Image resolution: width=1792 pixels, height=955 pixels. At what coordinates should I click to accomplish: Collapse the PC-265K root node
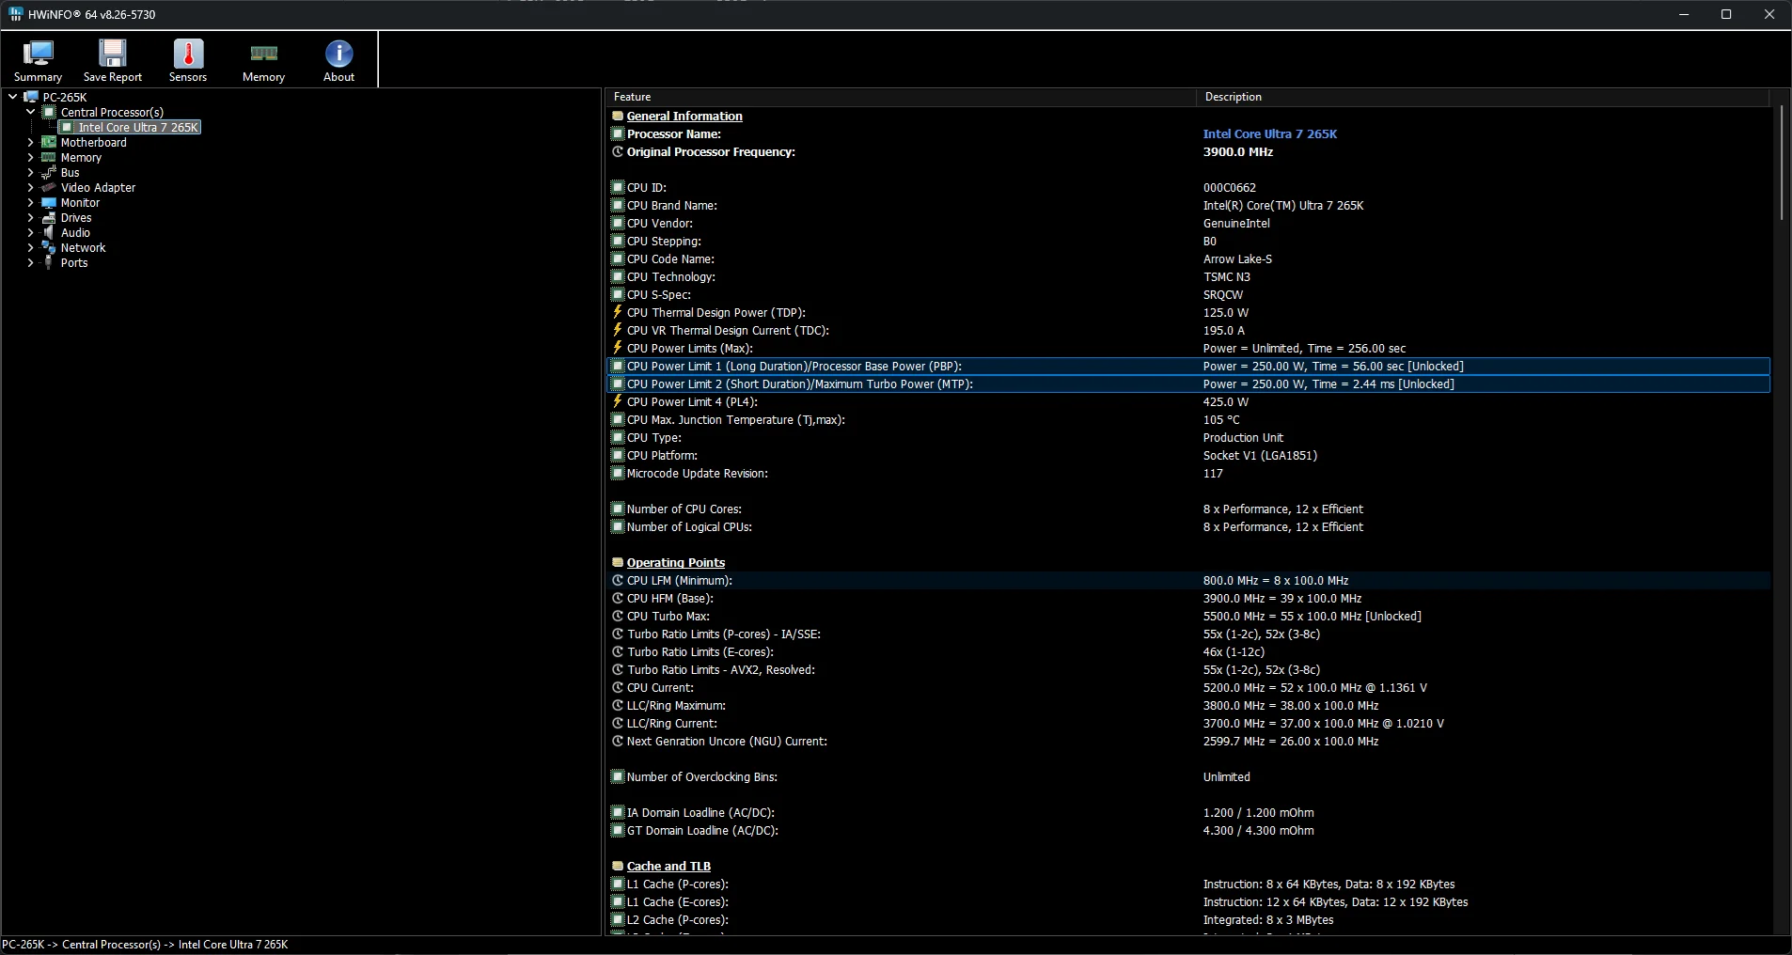(x=12, y=97)
